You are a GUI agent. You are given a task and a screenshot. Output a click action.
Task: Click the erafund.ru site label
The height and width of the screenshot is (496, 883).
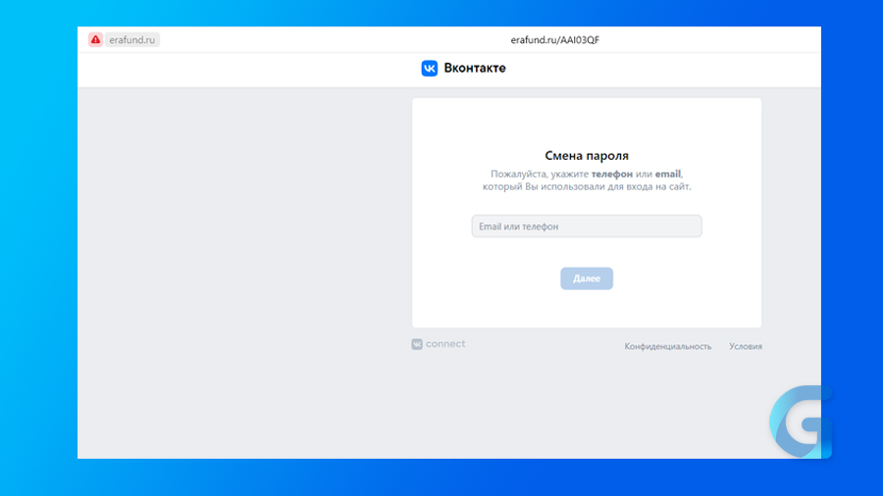point(131,40)
